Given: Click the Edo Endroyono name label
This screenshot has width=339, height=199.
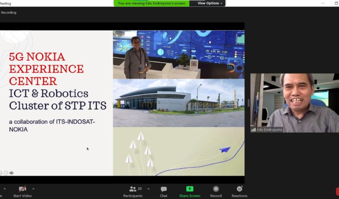Looking at the screenshot, I should (270, 130).
